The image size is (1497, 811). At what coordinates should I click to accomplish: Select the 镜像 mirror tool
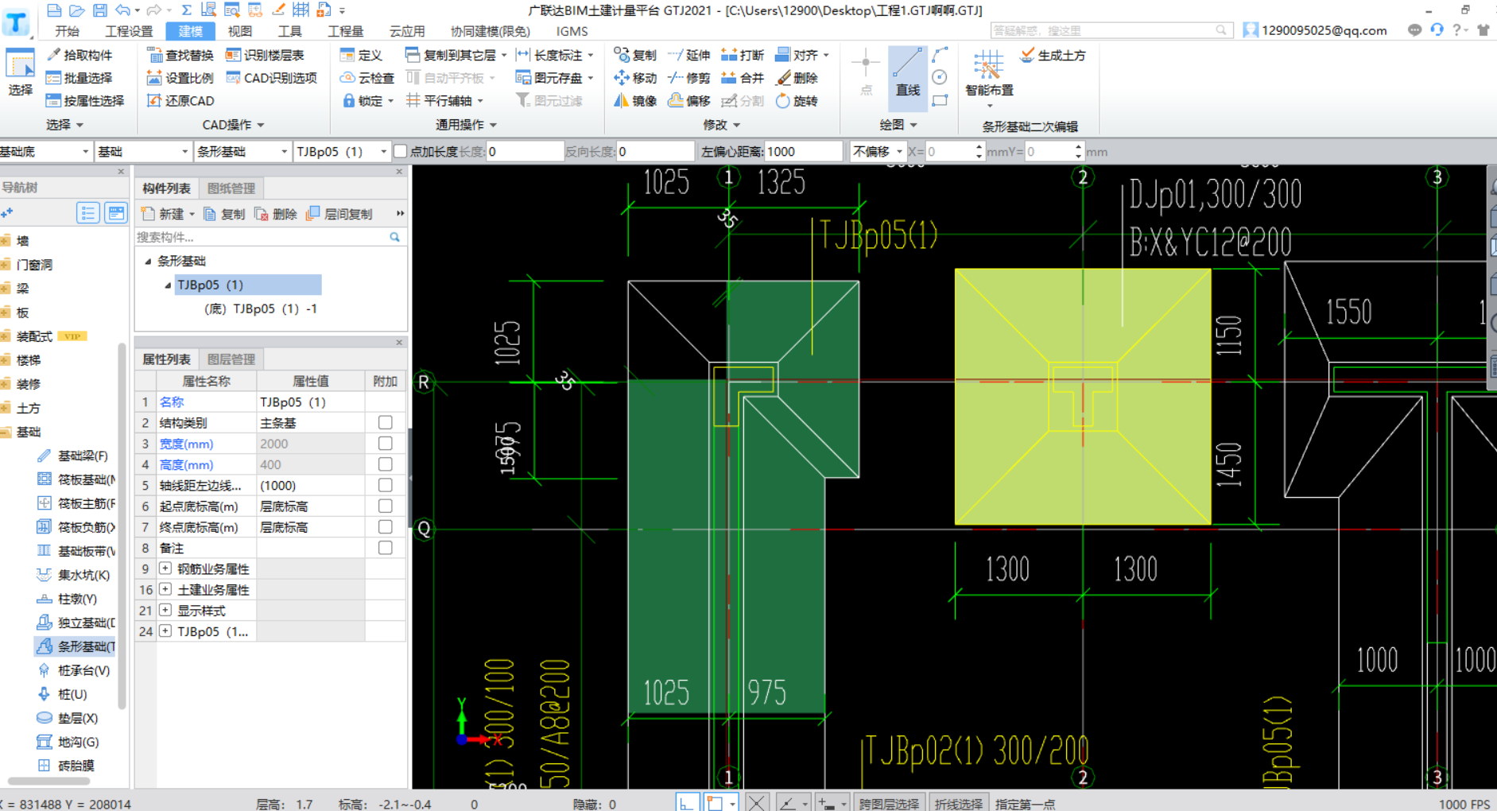pos(635,101)
